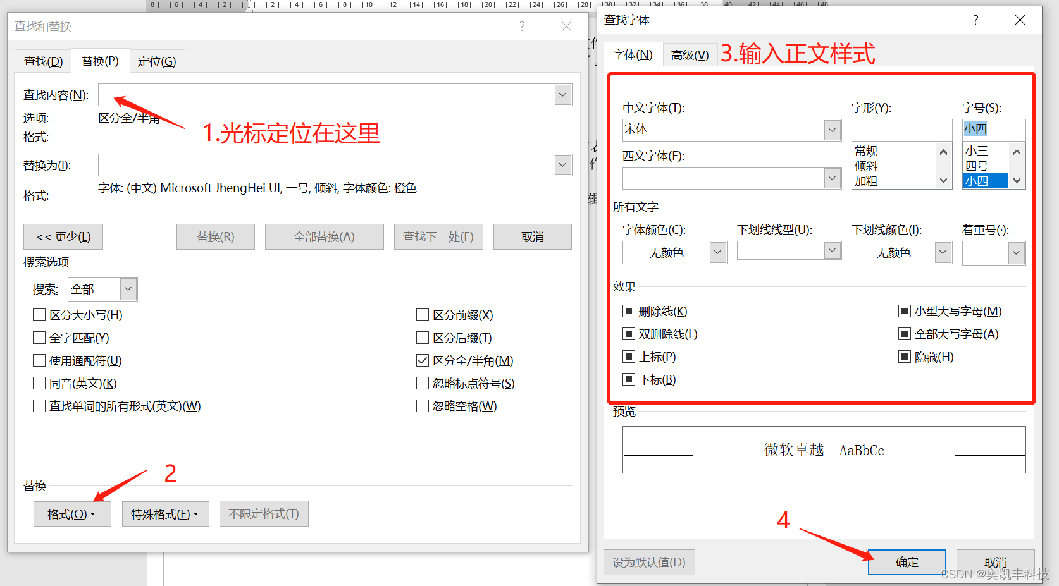Toggle 同音(英文)(K) checkbox

[39, 383]
